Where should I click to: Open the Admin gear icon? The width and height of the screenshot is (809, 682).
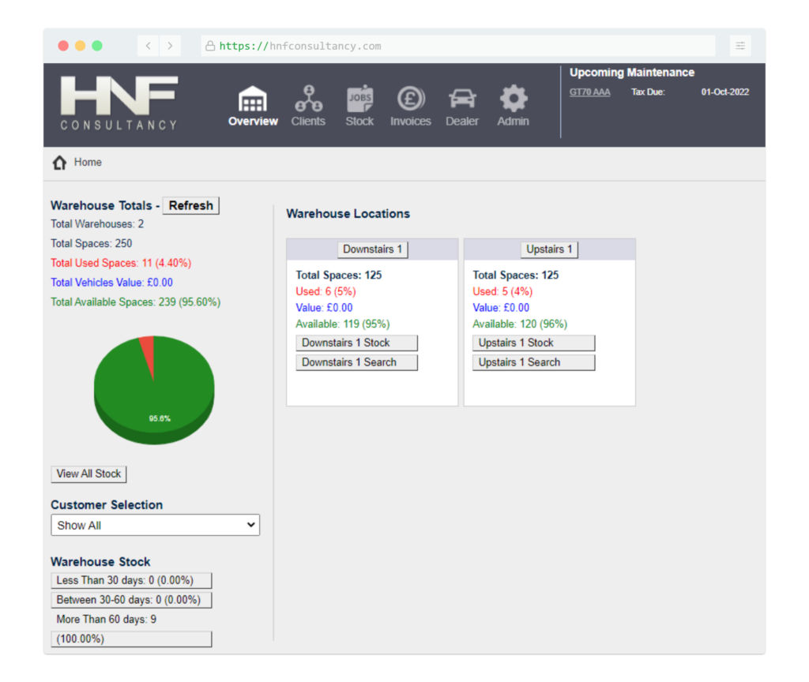(513, 99)
